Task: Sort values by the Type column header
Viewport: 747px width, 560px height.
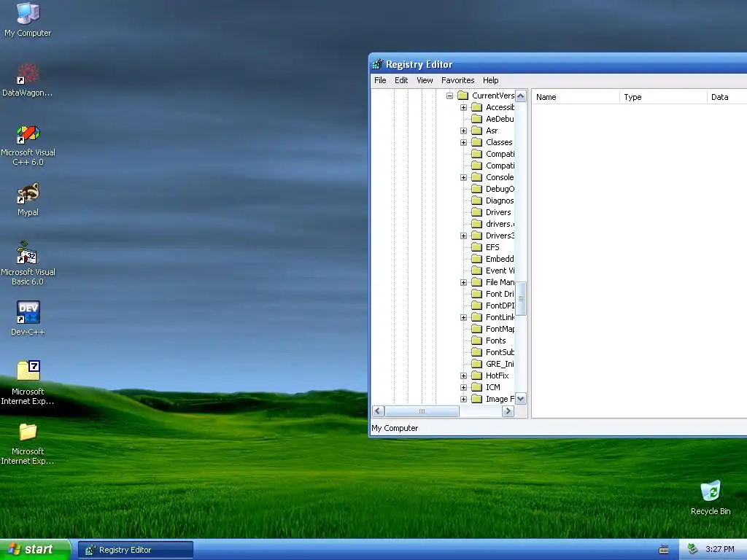Action: click(663, 97)
